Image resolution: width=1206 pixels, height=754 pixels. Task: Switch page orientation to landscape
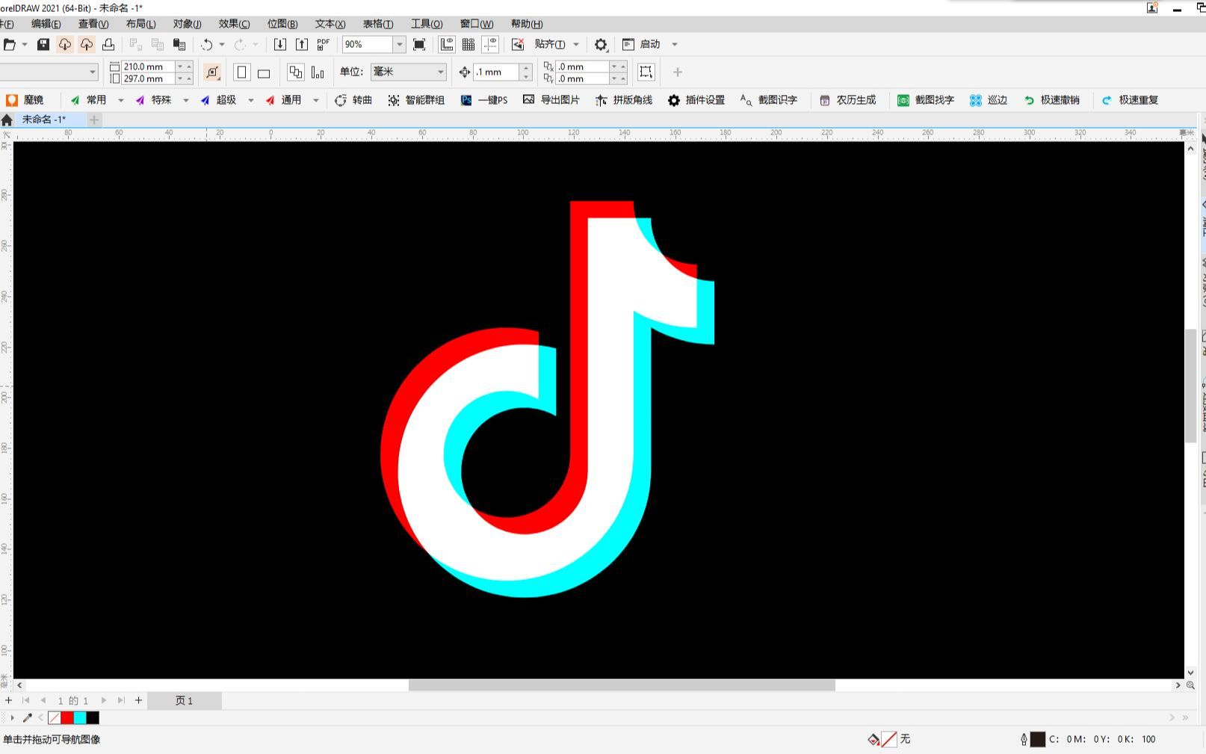[263, 72]
